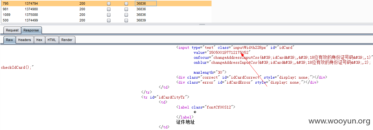Click payload value 1374980
The image size is (373, 130).
(31, 9)
